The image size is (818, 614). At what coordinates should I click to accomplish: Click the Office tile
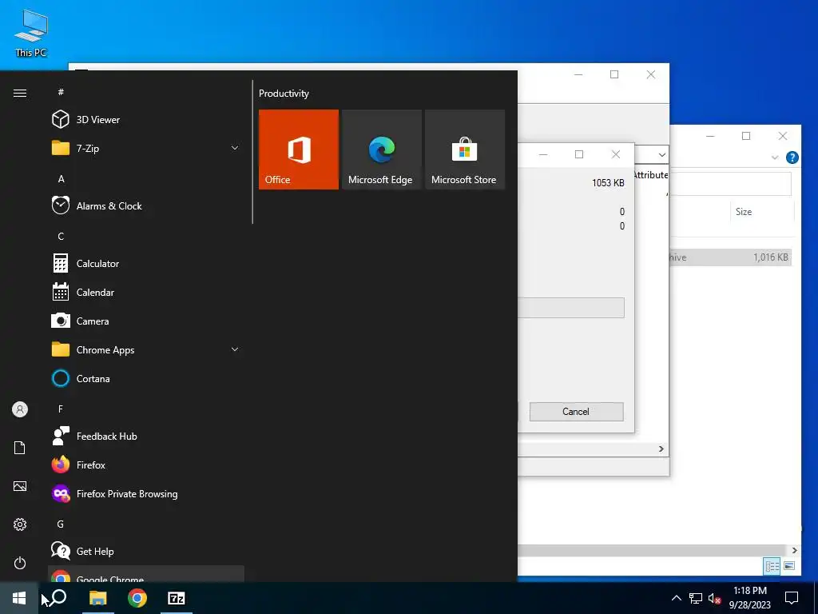(x=299, y=150)
